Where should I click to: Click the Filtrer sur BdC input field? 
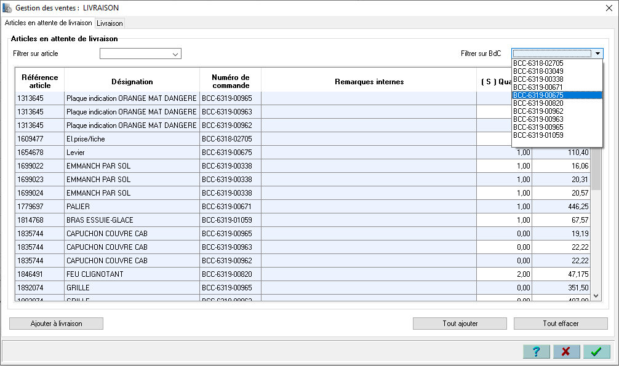click(553, 54)
